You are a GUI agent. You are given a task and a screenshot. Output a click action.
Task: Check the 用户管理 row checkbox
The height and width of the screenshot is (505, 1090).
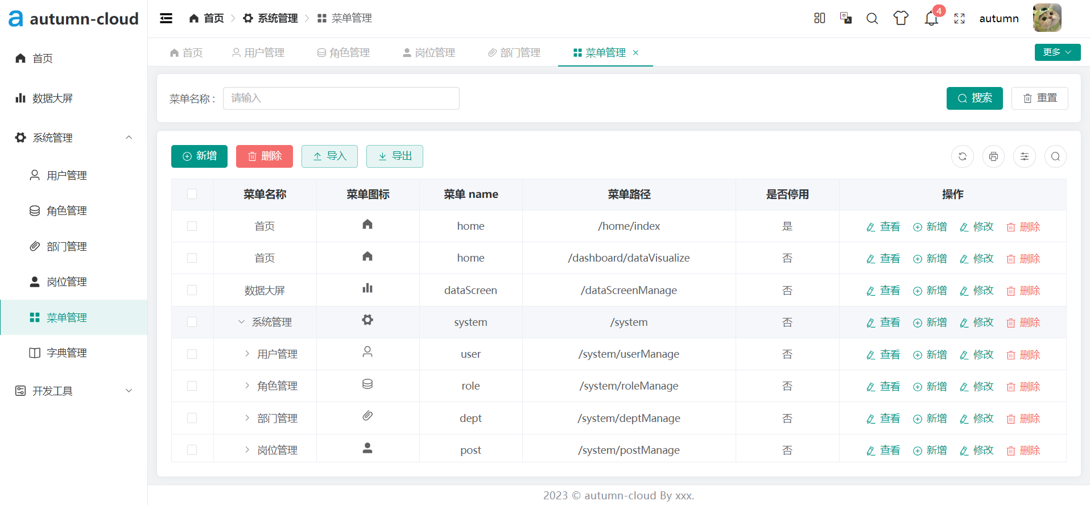coord(192,354)
